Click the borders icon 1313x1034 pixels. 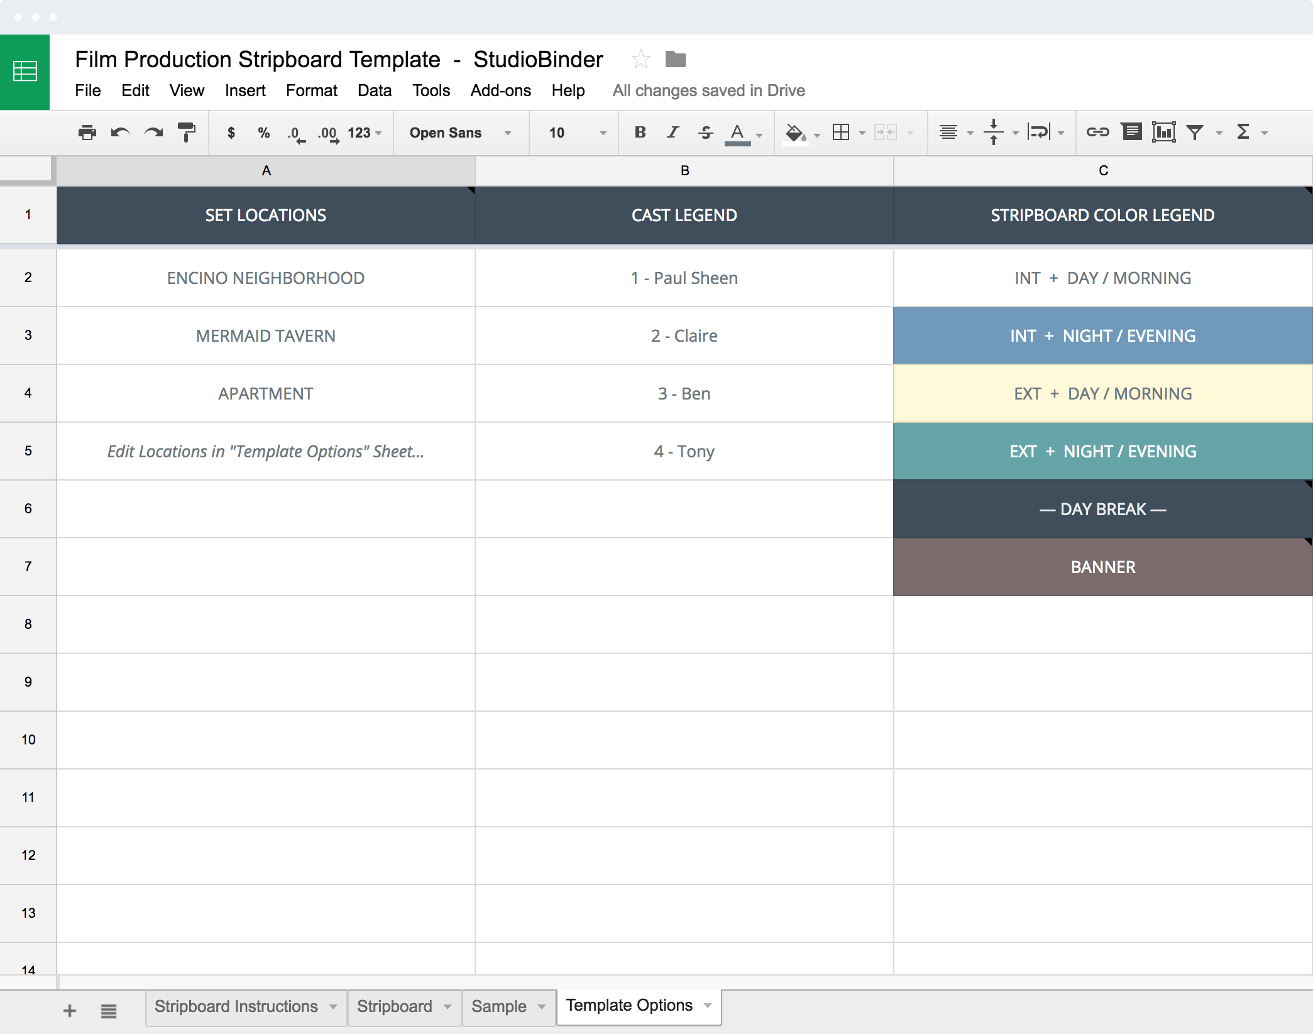click(x=840, y=133)
